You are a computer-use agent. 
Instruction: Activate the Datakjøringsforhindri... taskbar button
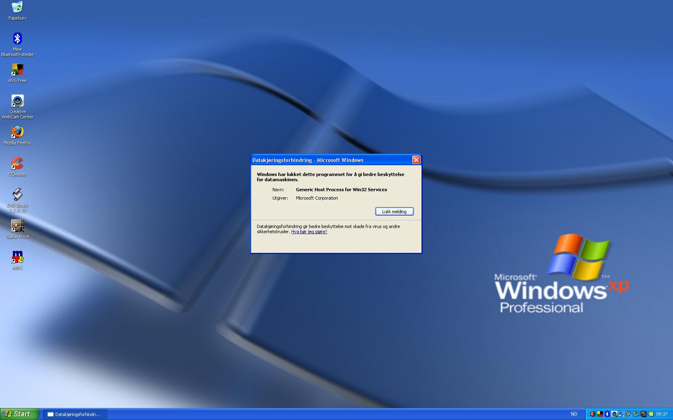click(x=75, y=414)
